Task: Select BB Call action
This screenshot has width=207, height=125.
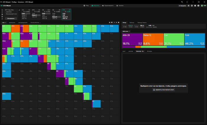Action: (x=56, y=15)
